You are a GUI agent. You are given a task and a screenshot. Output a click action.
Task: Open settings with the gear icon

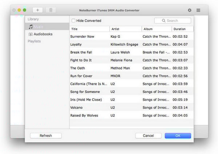tap(190, 10)
